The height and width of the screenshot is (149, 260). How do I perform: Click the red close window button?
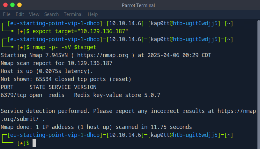pyautogui.click(x=6, y=5)
